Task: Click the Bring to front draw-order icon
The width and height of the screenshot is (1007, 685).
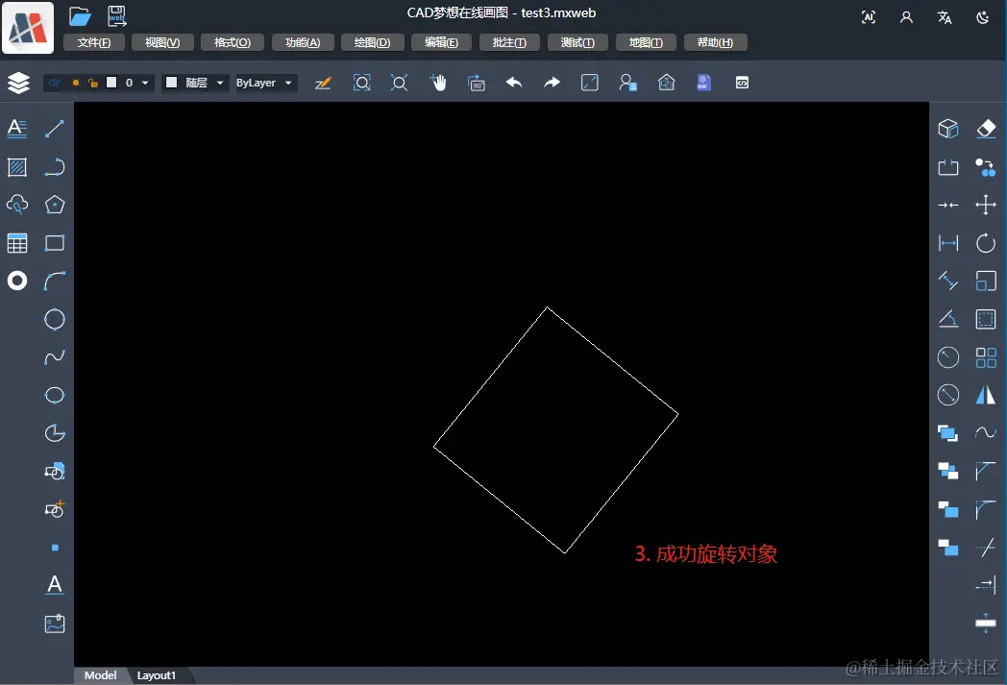Action: tap(948, 433)
